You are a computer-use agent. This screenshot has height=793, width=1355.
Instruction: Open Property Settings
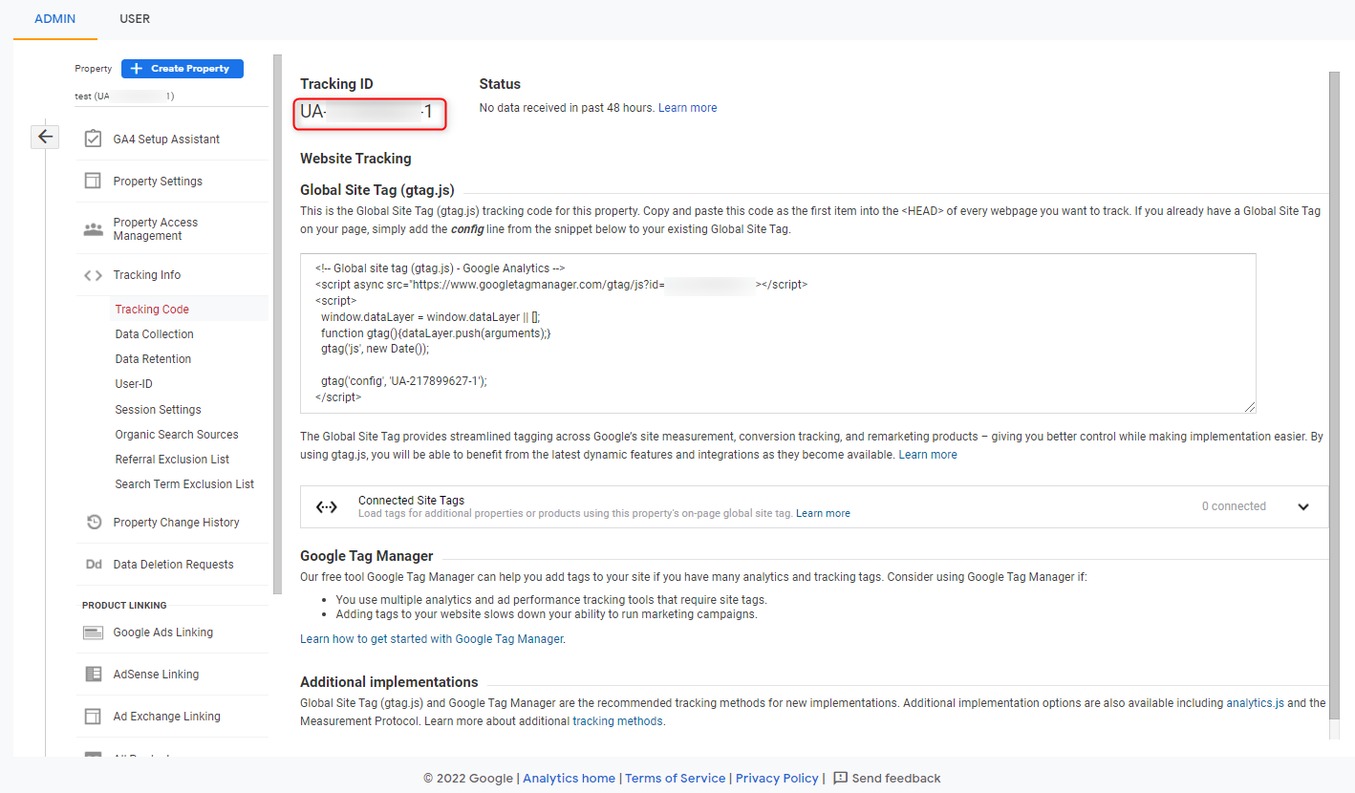(x=158, y=182)
